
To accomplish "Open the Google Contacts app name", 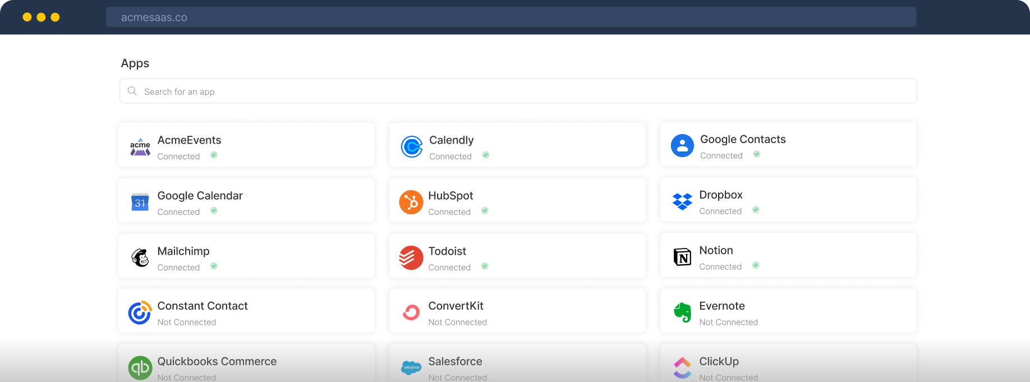I will coord(743,139).
